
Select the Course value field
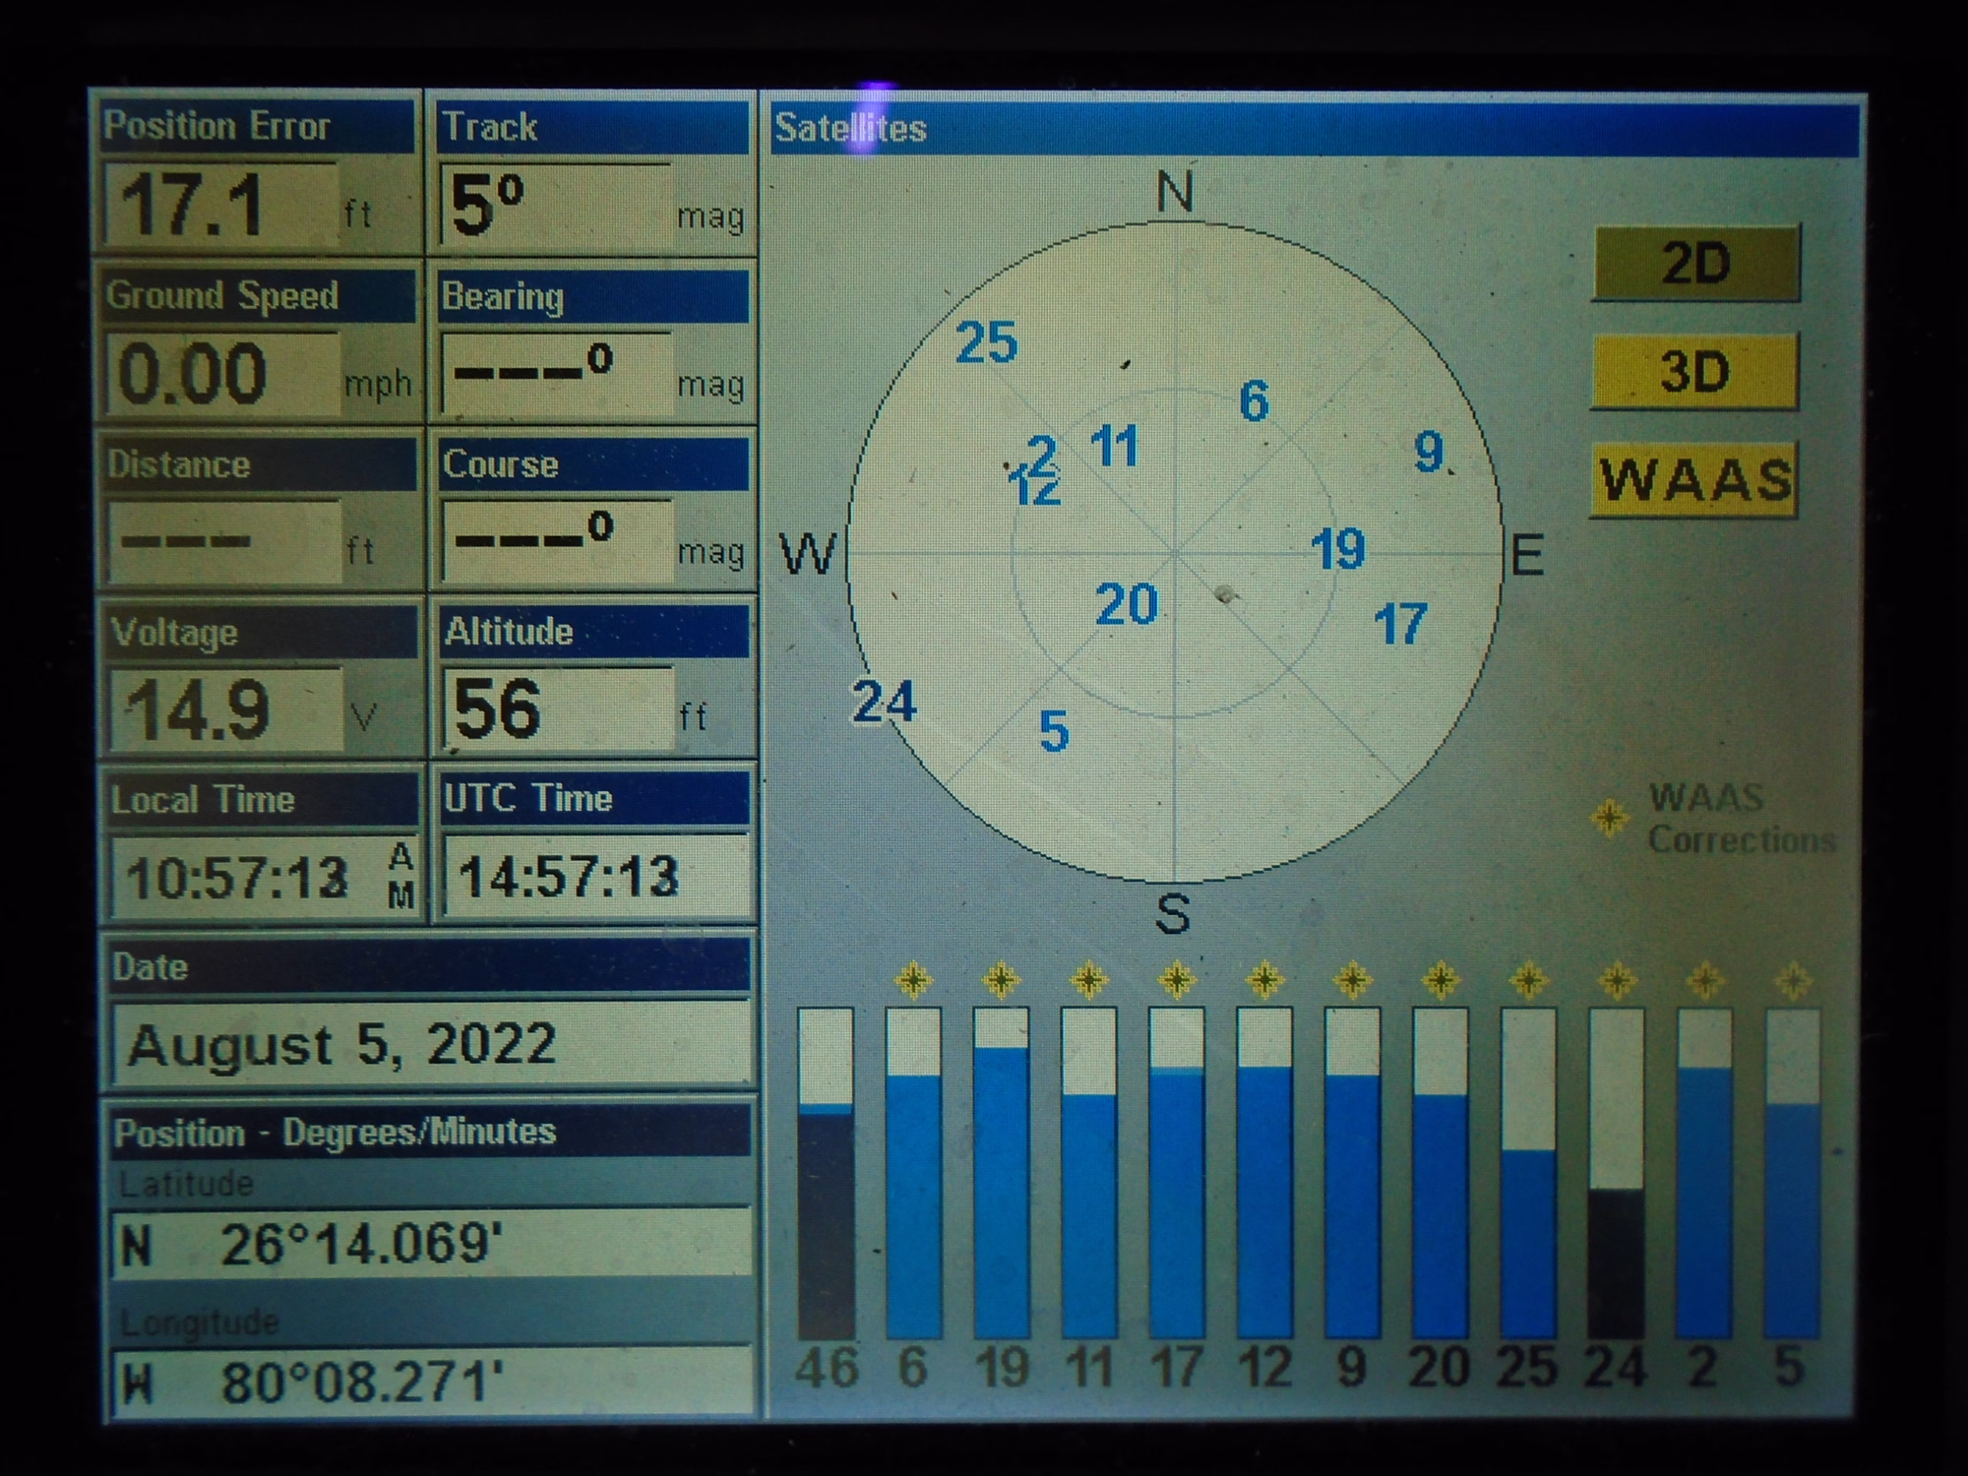tap(558, 542)
